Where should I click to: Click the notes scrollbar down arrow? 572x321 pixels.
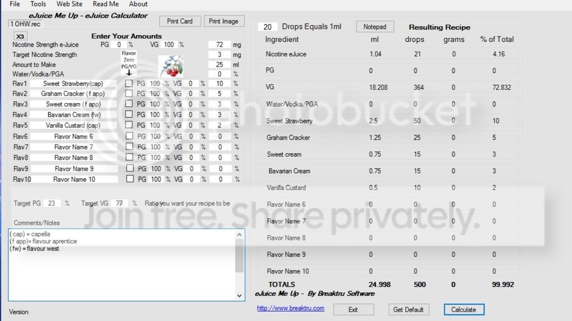coord(239,295)
